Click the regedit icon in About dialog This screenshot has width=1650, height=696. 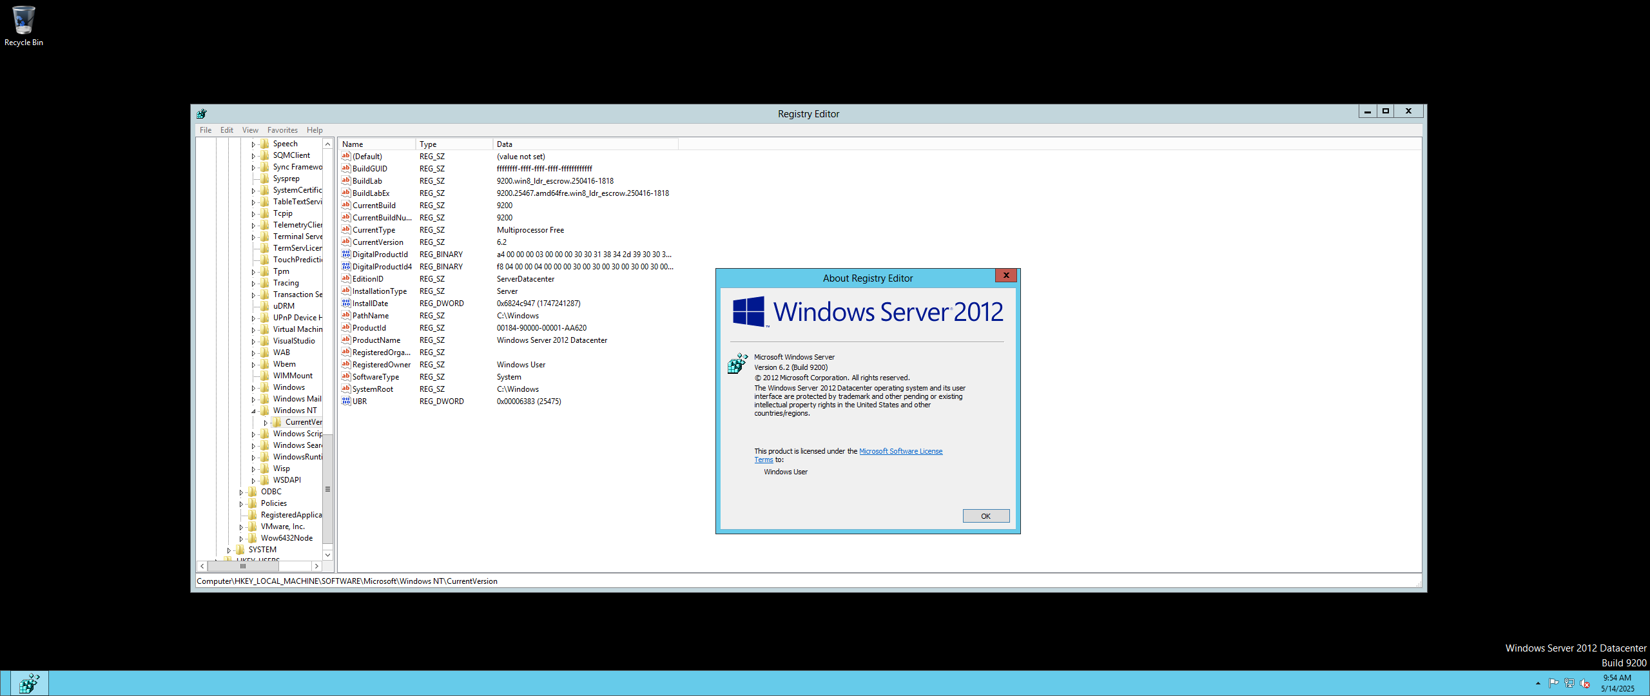pyautogui.click(x=737, y=363)
